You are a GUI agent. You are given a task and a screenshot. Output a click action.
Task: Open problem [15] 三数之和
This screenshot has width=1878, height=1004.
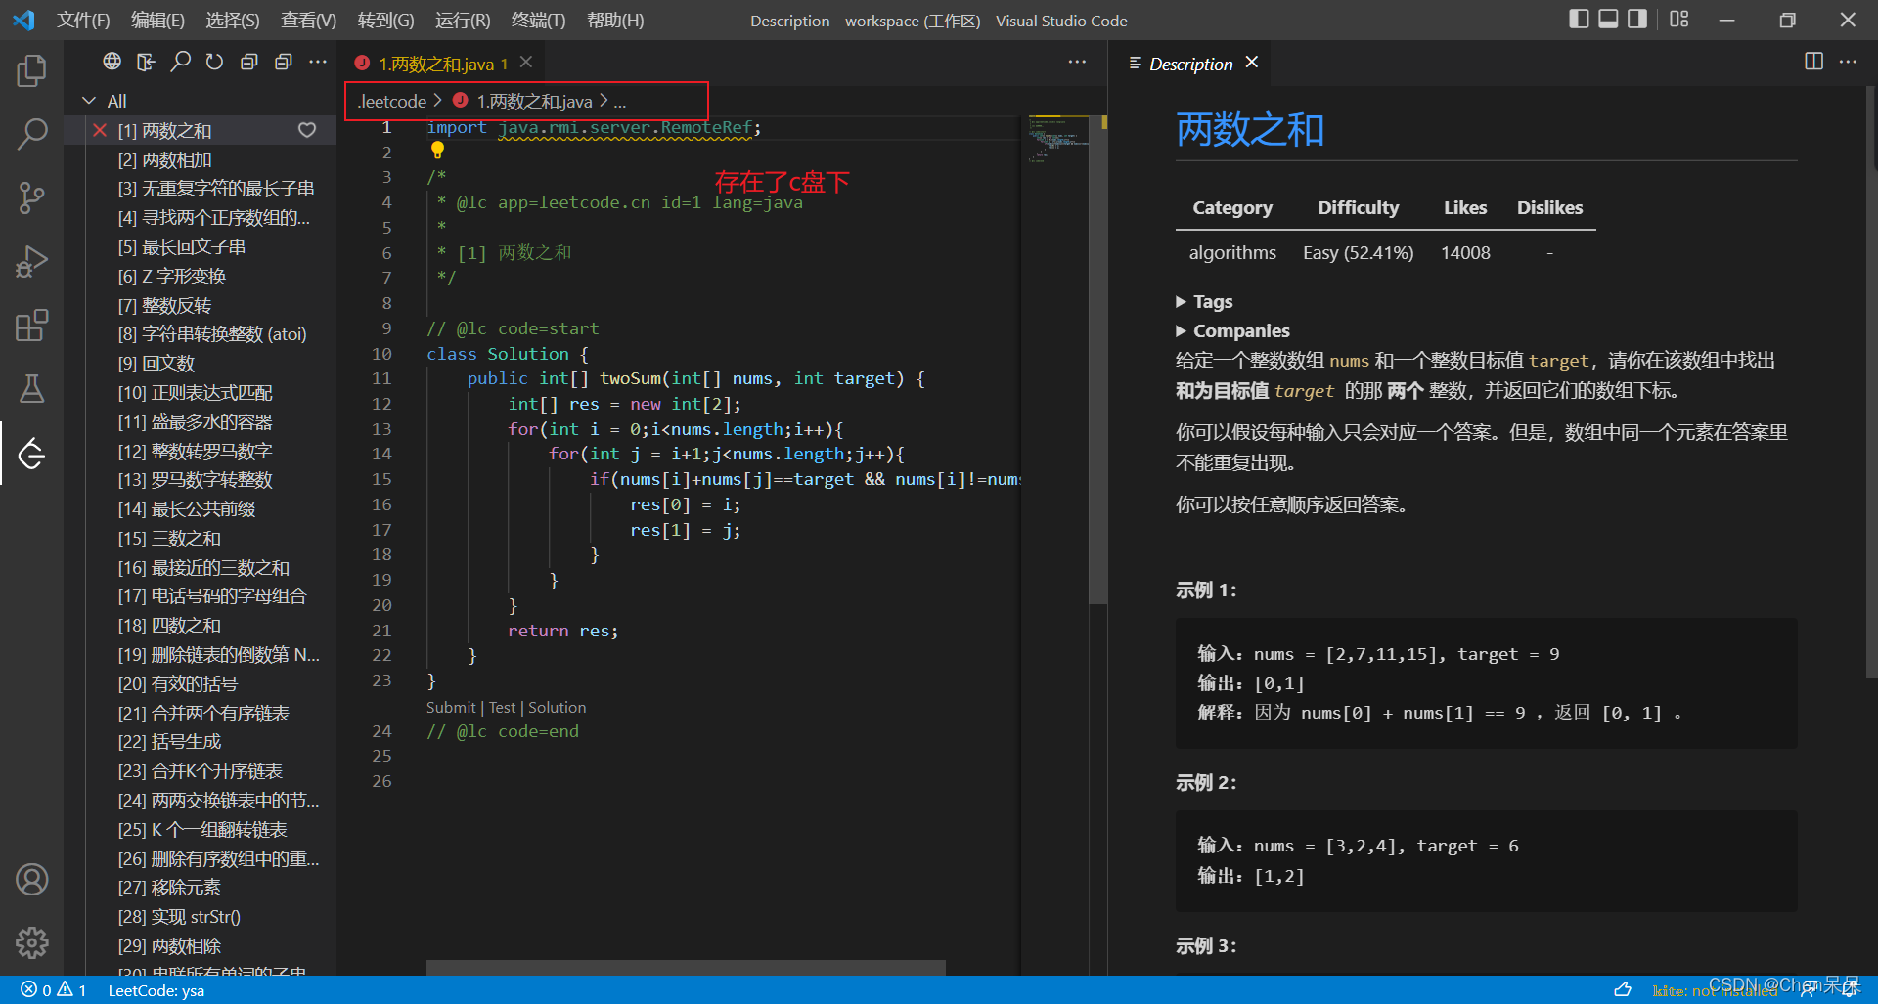coord(169,538)
